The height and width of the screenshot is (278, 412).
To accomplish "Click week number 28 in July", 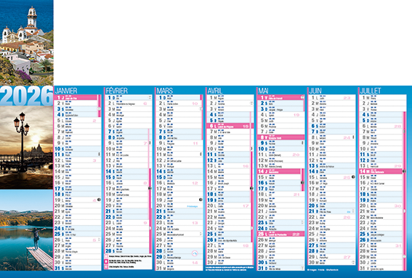I will 397,126.
